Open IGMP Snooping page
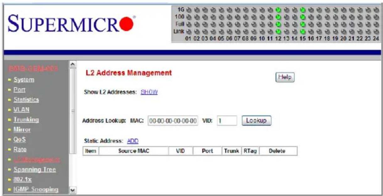This screenshot has height=196, width=383. coord(36,189)
